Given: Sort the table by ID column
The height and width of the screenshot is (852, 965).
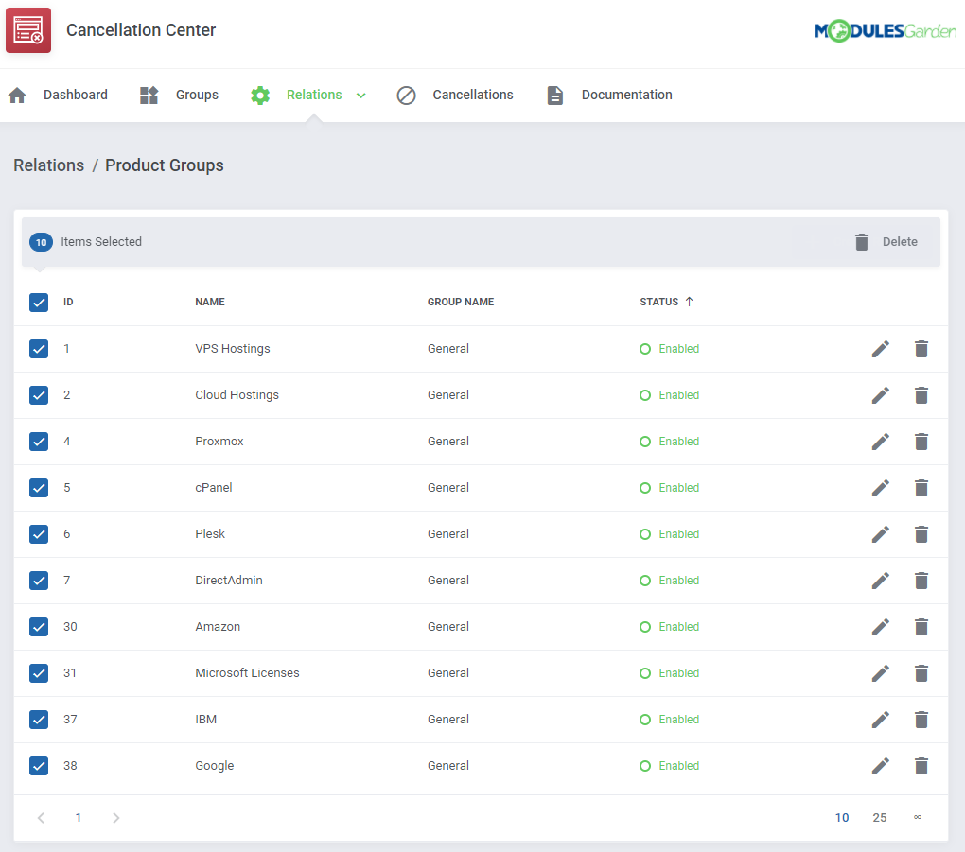Looking at the screenshot, I should [68, 302].
